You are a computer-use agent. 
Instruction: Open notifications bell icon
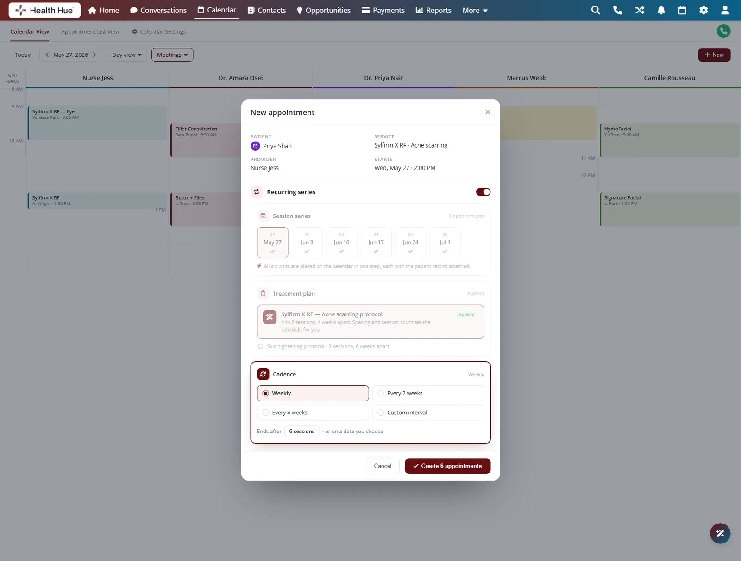[661, 10]
